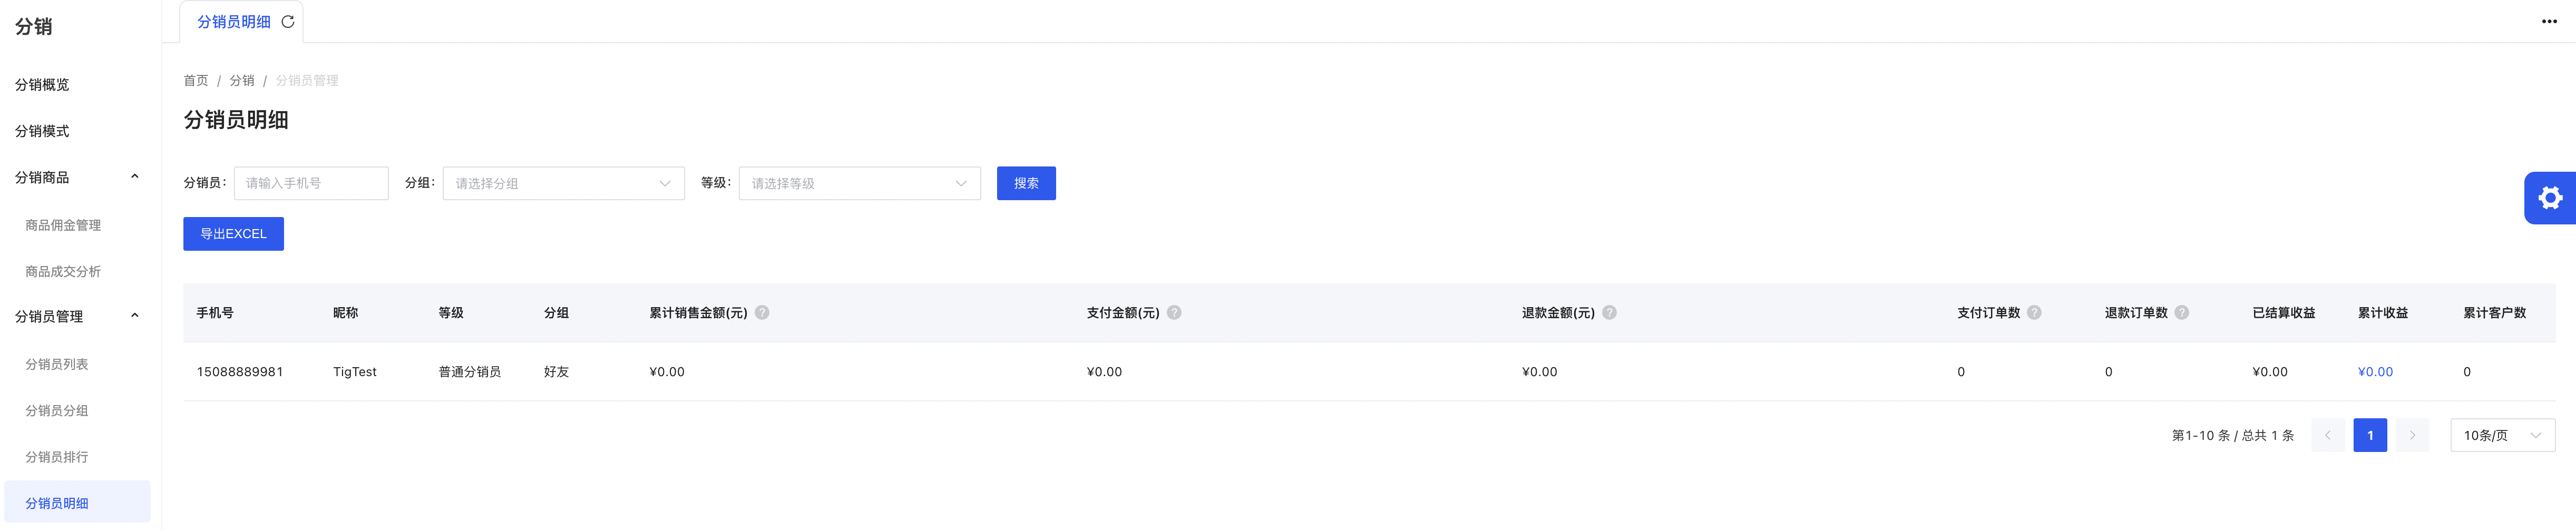Click the 昵称 column header
The image size is (2576, 531).
346,313
